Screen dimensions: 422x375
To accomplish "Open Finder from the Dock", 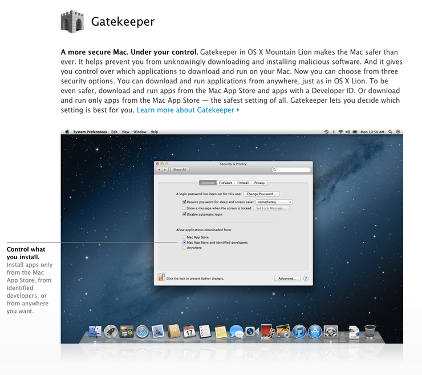I will 95,332.
